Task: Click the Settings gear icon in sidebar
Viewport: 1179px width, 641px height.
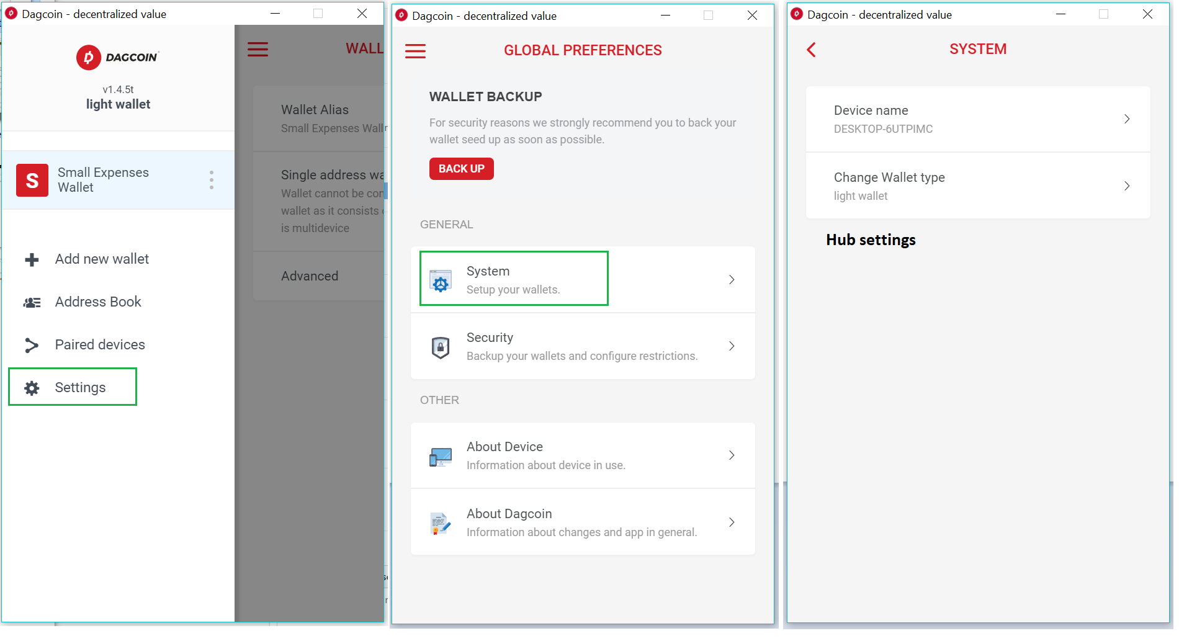Action: tap(32, 388)
